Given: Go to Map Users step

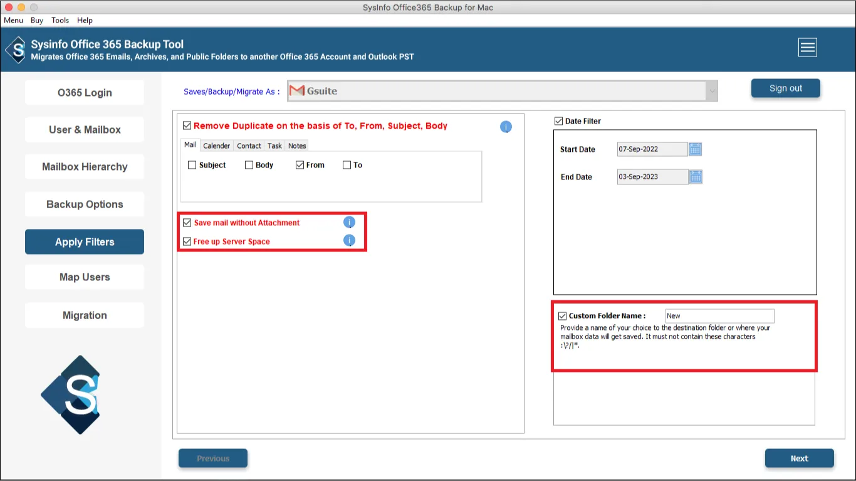Looking at the screenshot, I should [85, 277].
